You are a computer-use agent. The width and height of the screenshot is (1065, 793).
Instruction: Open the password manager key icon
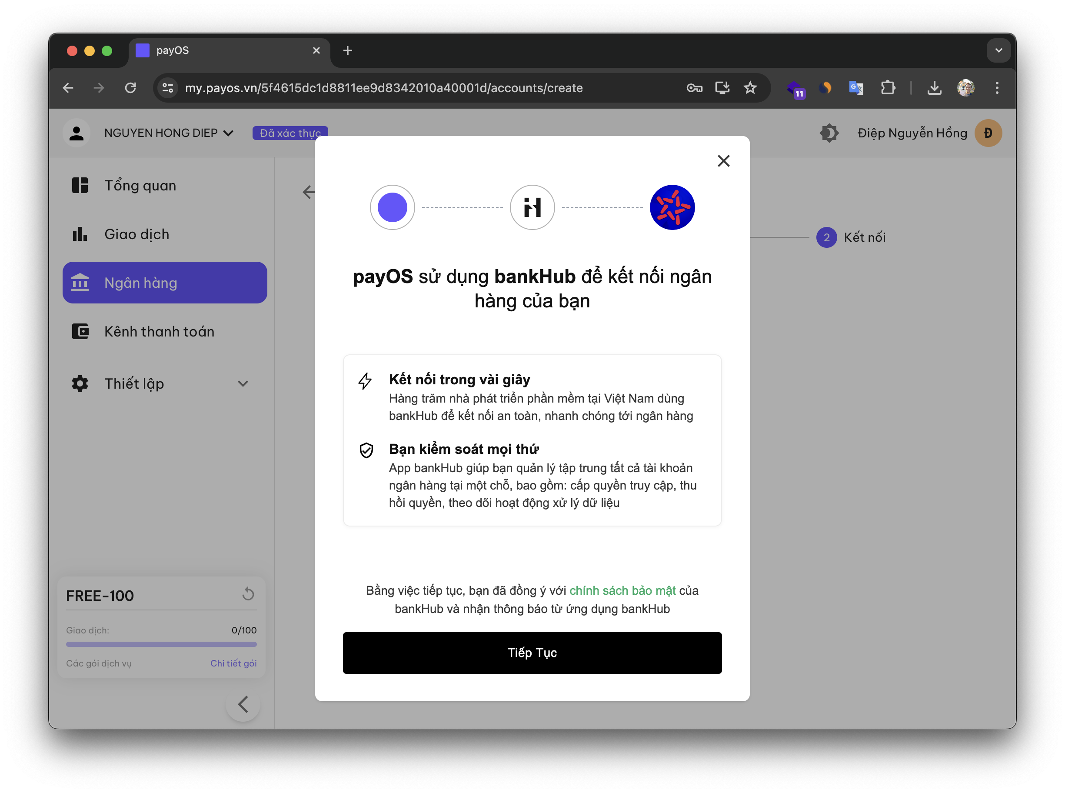point(694,88)
